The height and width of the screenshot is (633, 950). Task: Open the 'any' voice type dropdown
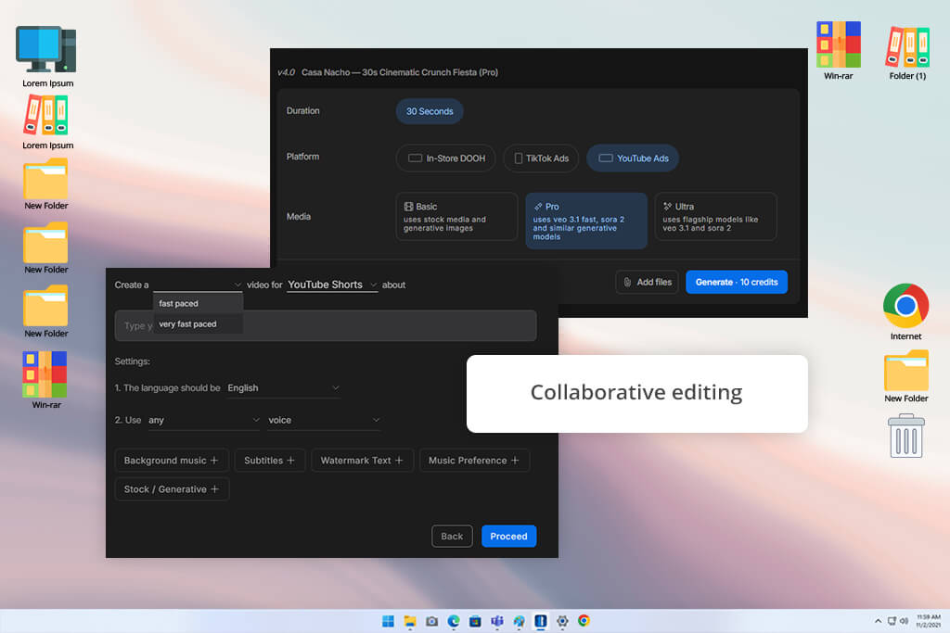tap(203, 420)
